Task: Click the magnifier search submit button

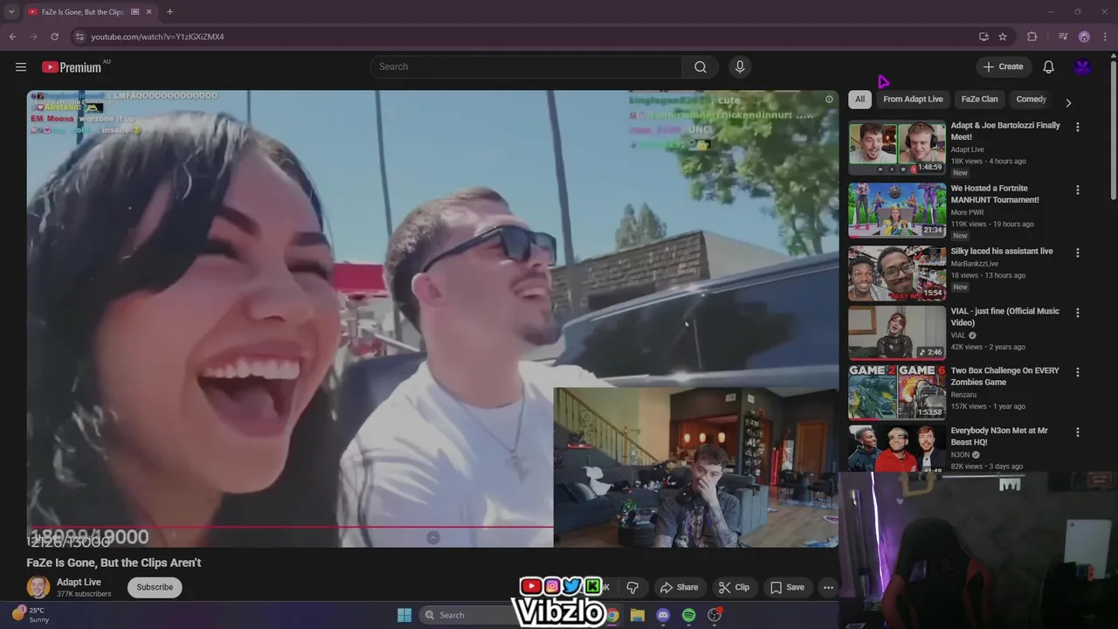Action: click(x=700, y=66)
